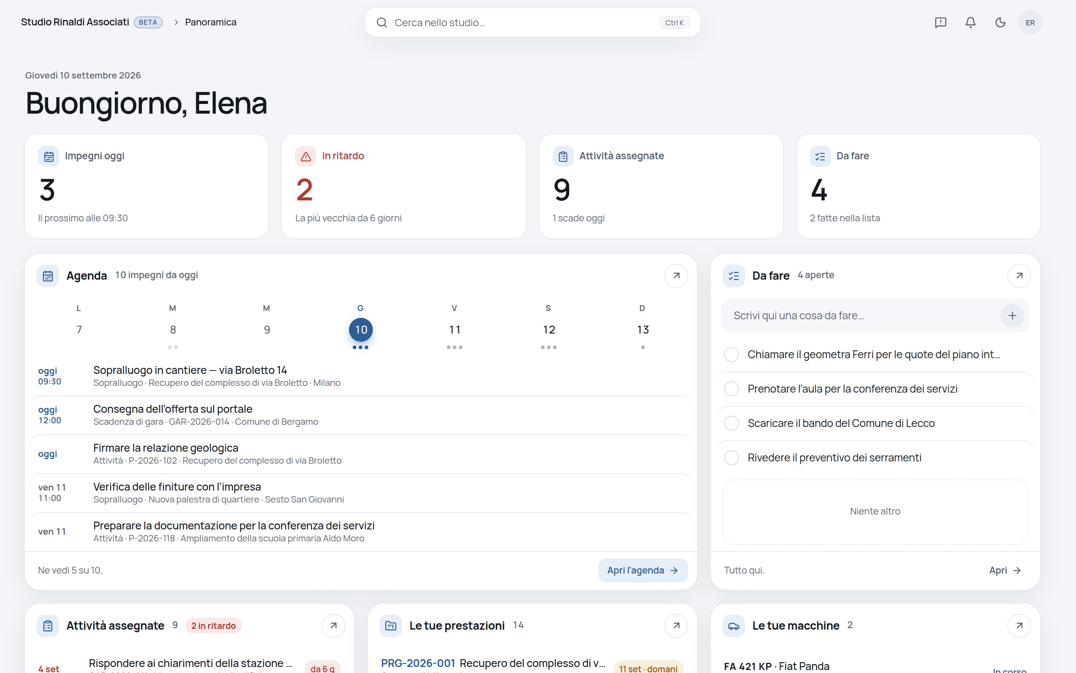Toggle dark mode with the moon icon
Screen dimensions: 1076x673
pos(1001,23)
